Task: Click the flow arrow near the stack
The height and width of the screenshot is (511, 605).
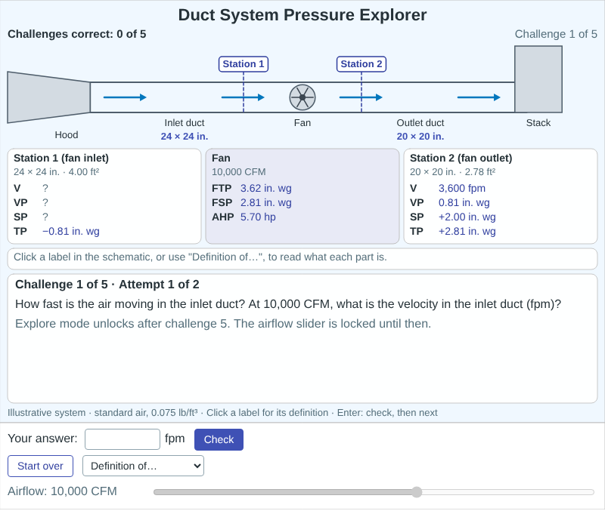Action: [479, 97]
